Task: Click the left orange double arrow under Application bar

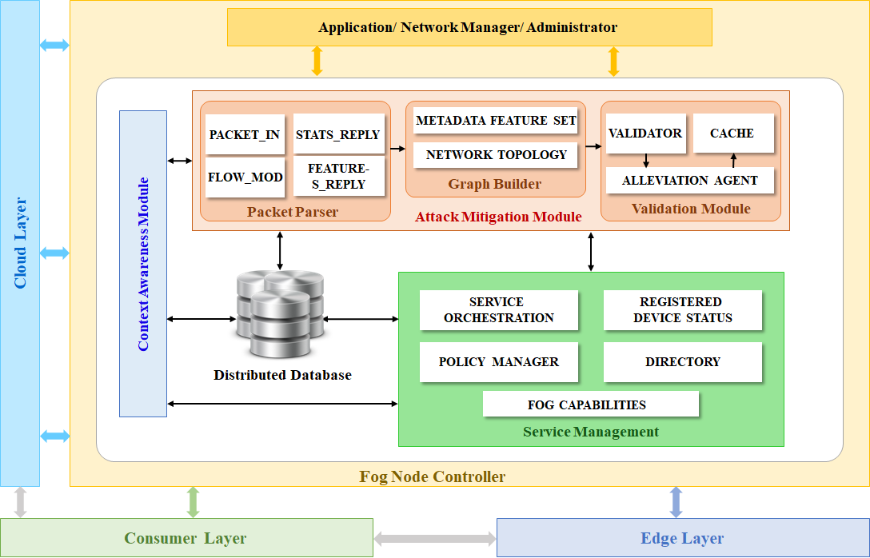Action: click(317, 62)
